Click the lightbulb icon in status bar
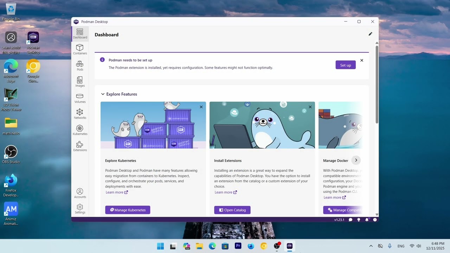The height and width of the screenshot is (253, 450). point(359,220)
